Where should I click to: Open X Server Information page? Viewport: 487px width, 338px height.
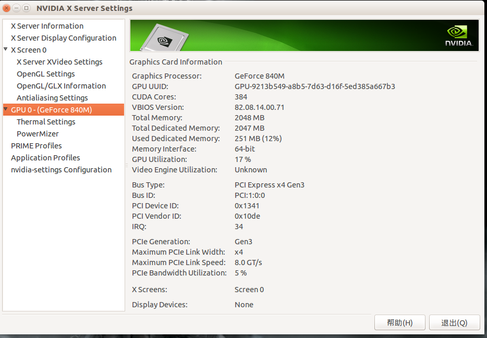[47, 26]
